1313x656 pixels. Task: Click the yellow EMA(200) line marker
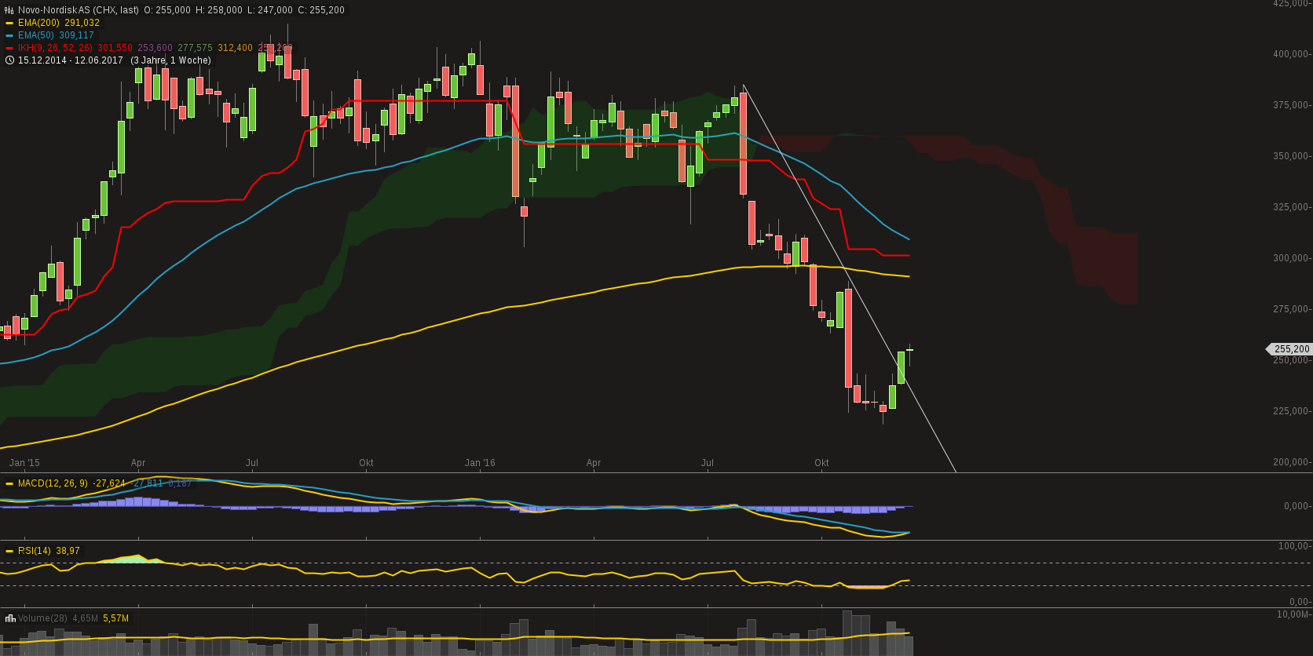pos(9,23)
